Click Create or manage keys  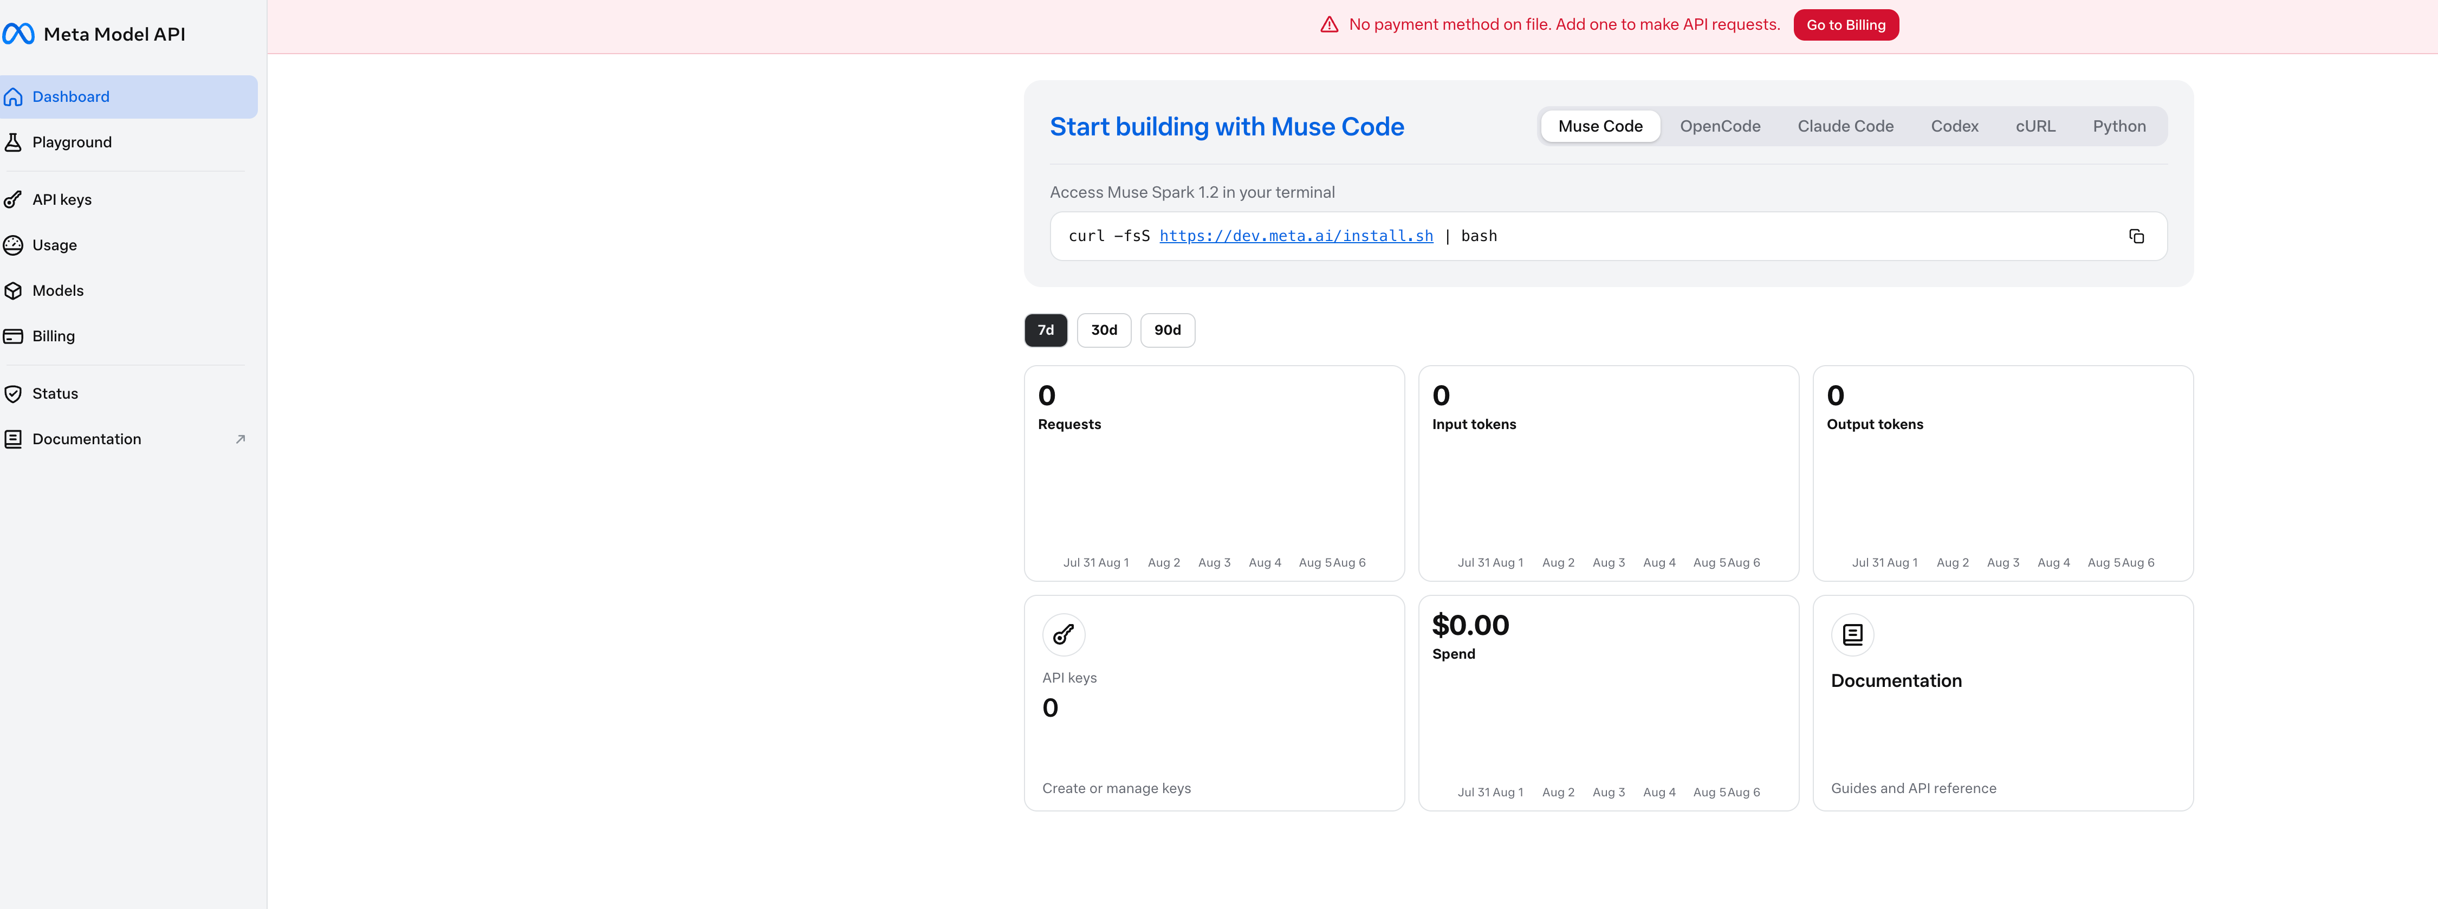1117,789
